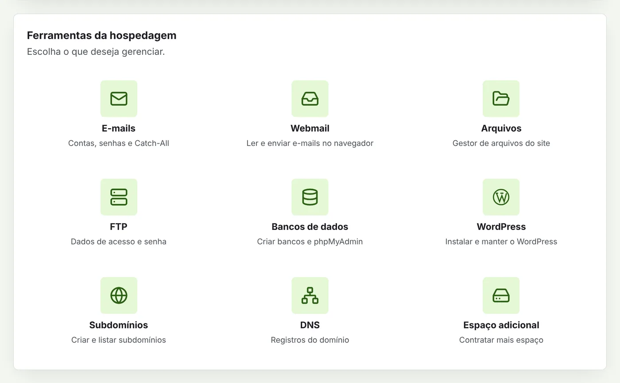
Task: Click the Arquivos title
Action: tap(501, 128)
